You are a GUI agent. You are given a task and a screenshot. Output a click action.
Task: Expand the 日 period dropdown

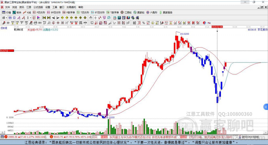(x=6, y=18)
